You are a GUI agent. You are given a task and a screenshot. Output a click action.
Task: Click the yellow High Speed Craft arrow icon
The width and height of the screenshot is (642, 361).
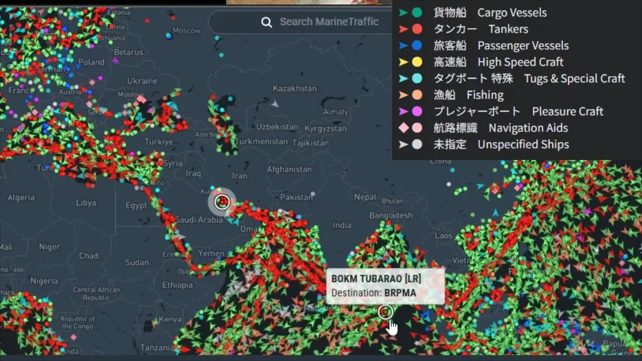(x=403, y=62)
